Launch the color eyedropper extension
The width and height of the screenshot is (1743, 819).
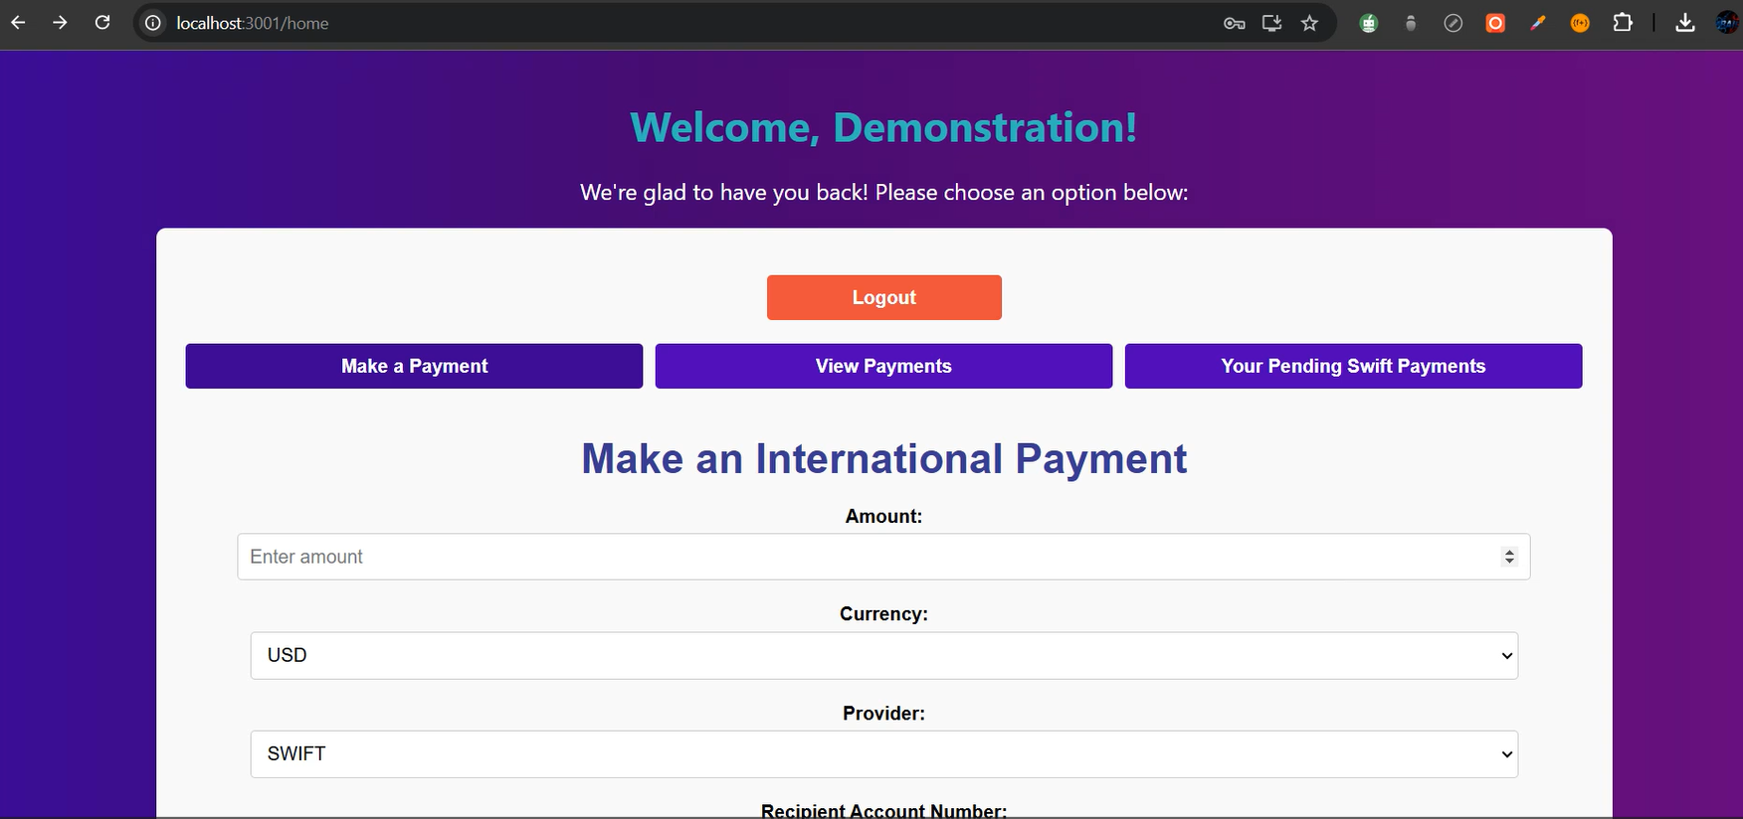tap(1538, 23)
